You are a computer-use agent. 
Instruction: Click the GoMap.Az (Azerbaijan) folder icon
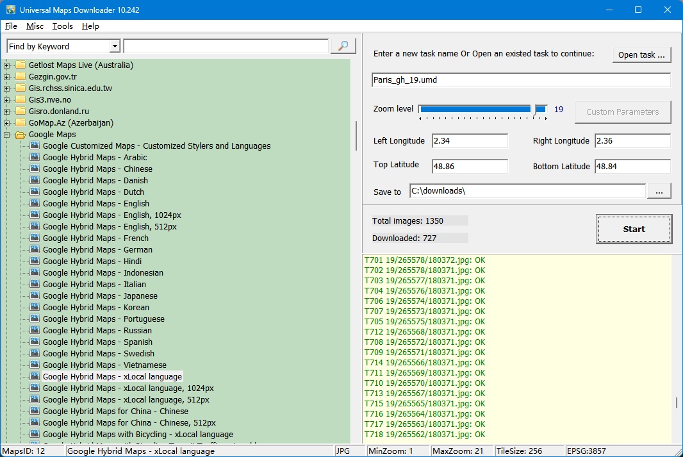pyautogui.click(x=21, y=123)
